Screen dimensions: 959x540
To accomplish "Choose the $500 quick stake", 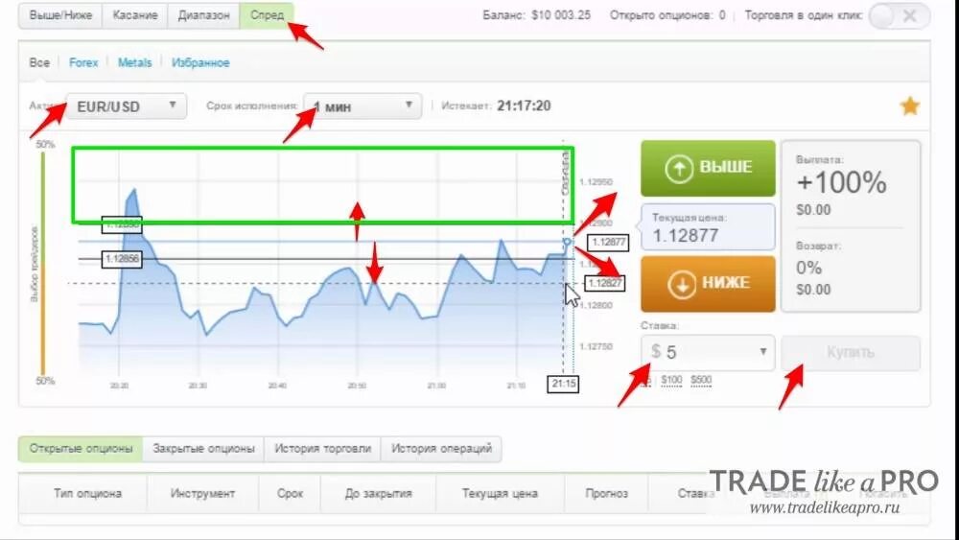I will (701, 381).
